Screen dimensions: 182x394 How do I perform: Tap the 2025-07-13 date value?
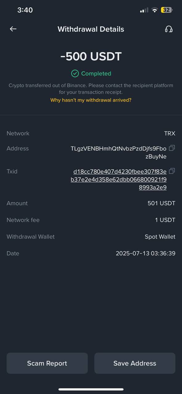146,253
